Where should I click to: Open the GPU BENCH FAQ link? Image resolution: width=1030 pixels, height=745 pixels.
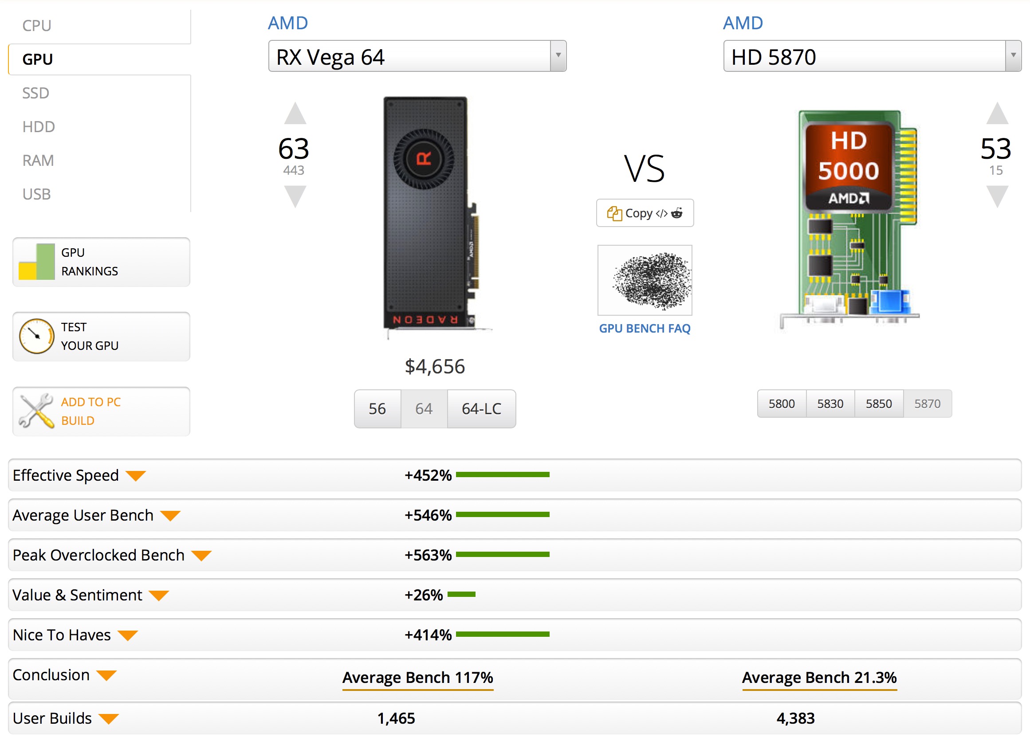pyautogui.click(x=645, y=328)
